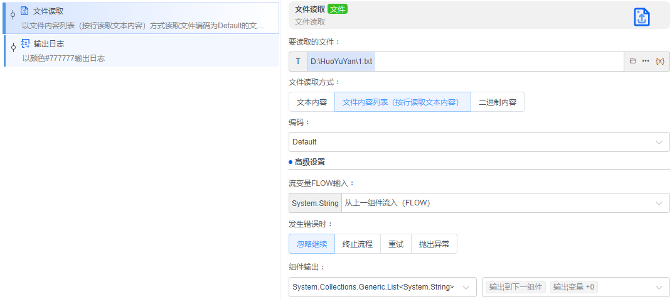Viewport: 672px width, 299px height.
Task: Click the 重试 option for errors
Action: tap(396, 244)
